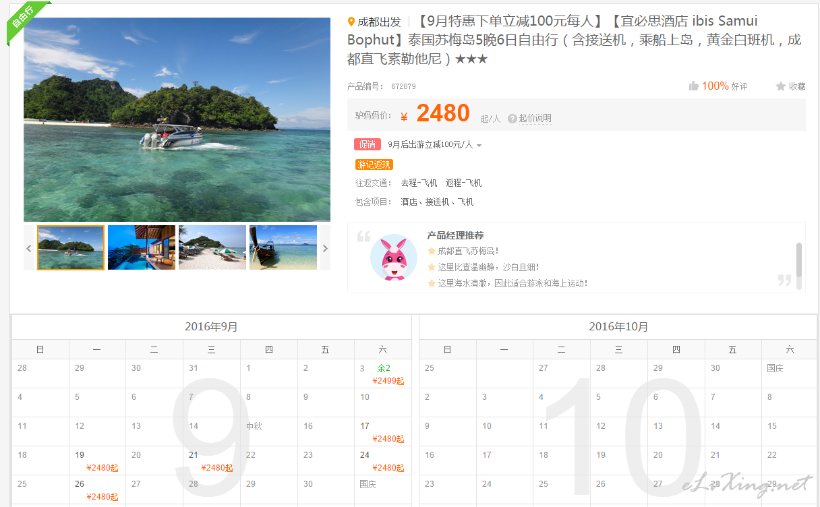Click the thumbs-up rating icon

tap(693, 86)
